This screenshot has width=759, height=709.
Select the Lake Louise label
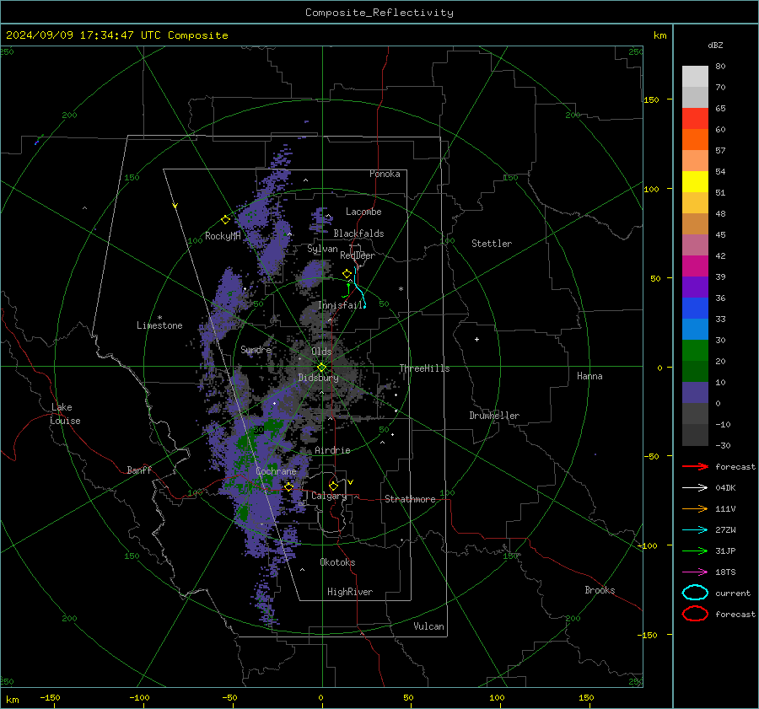[x=65, y=414]
